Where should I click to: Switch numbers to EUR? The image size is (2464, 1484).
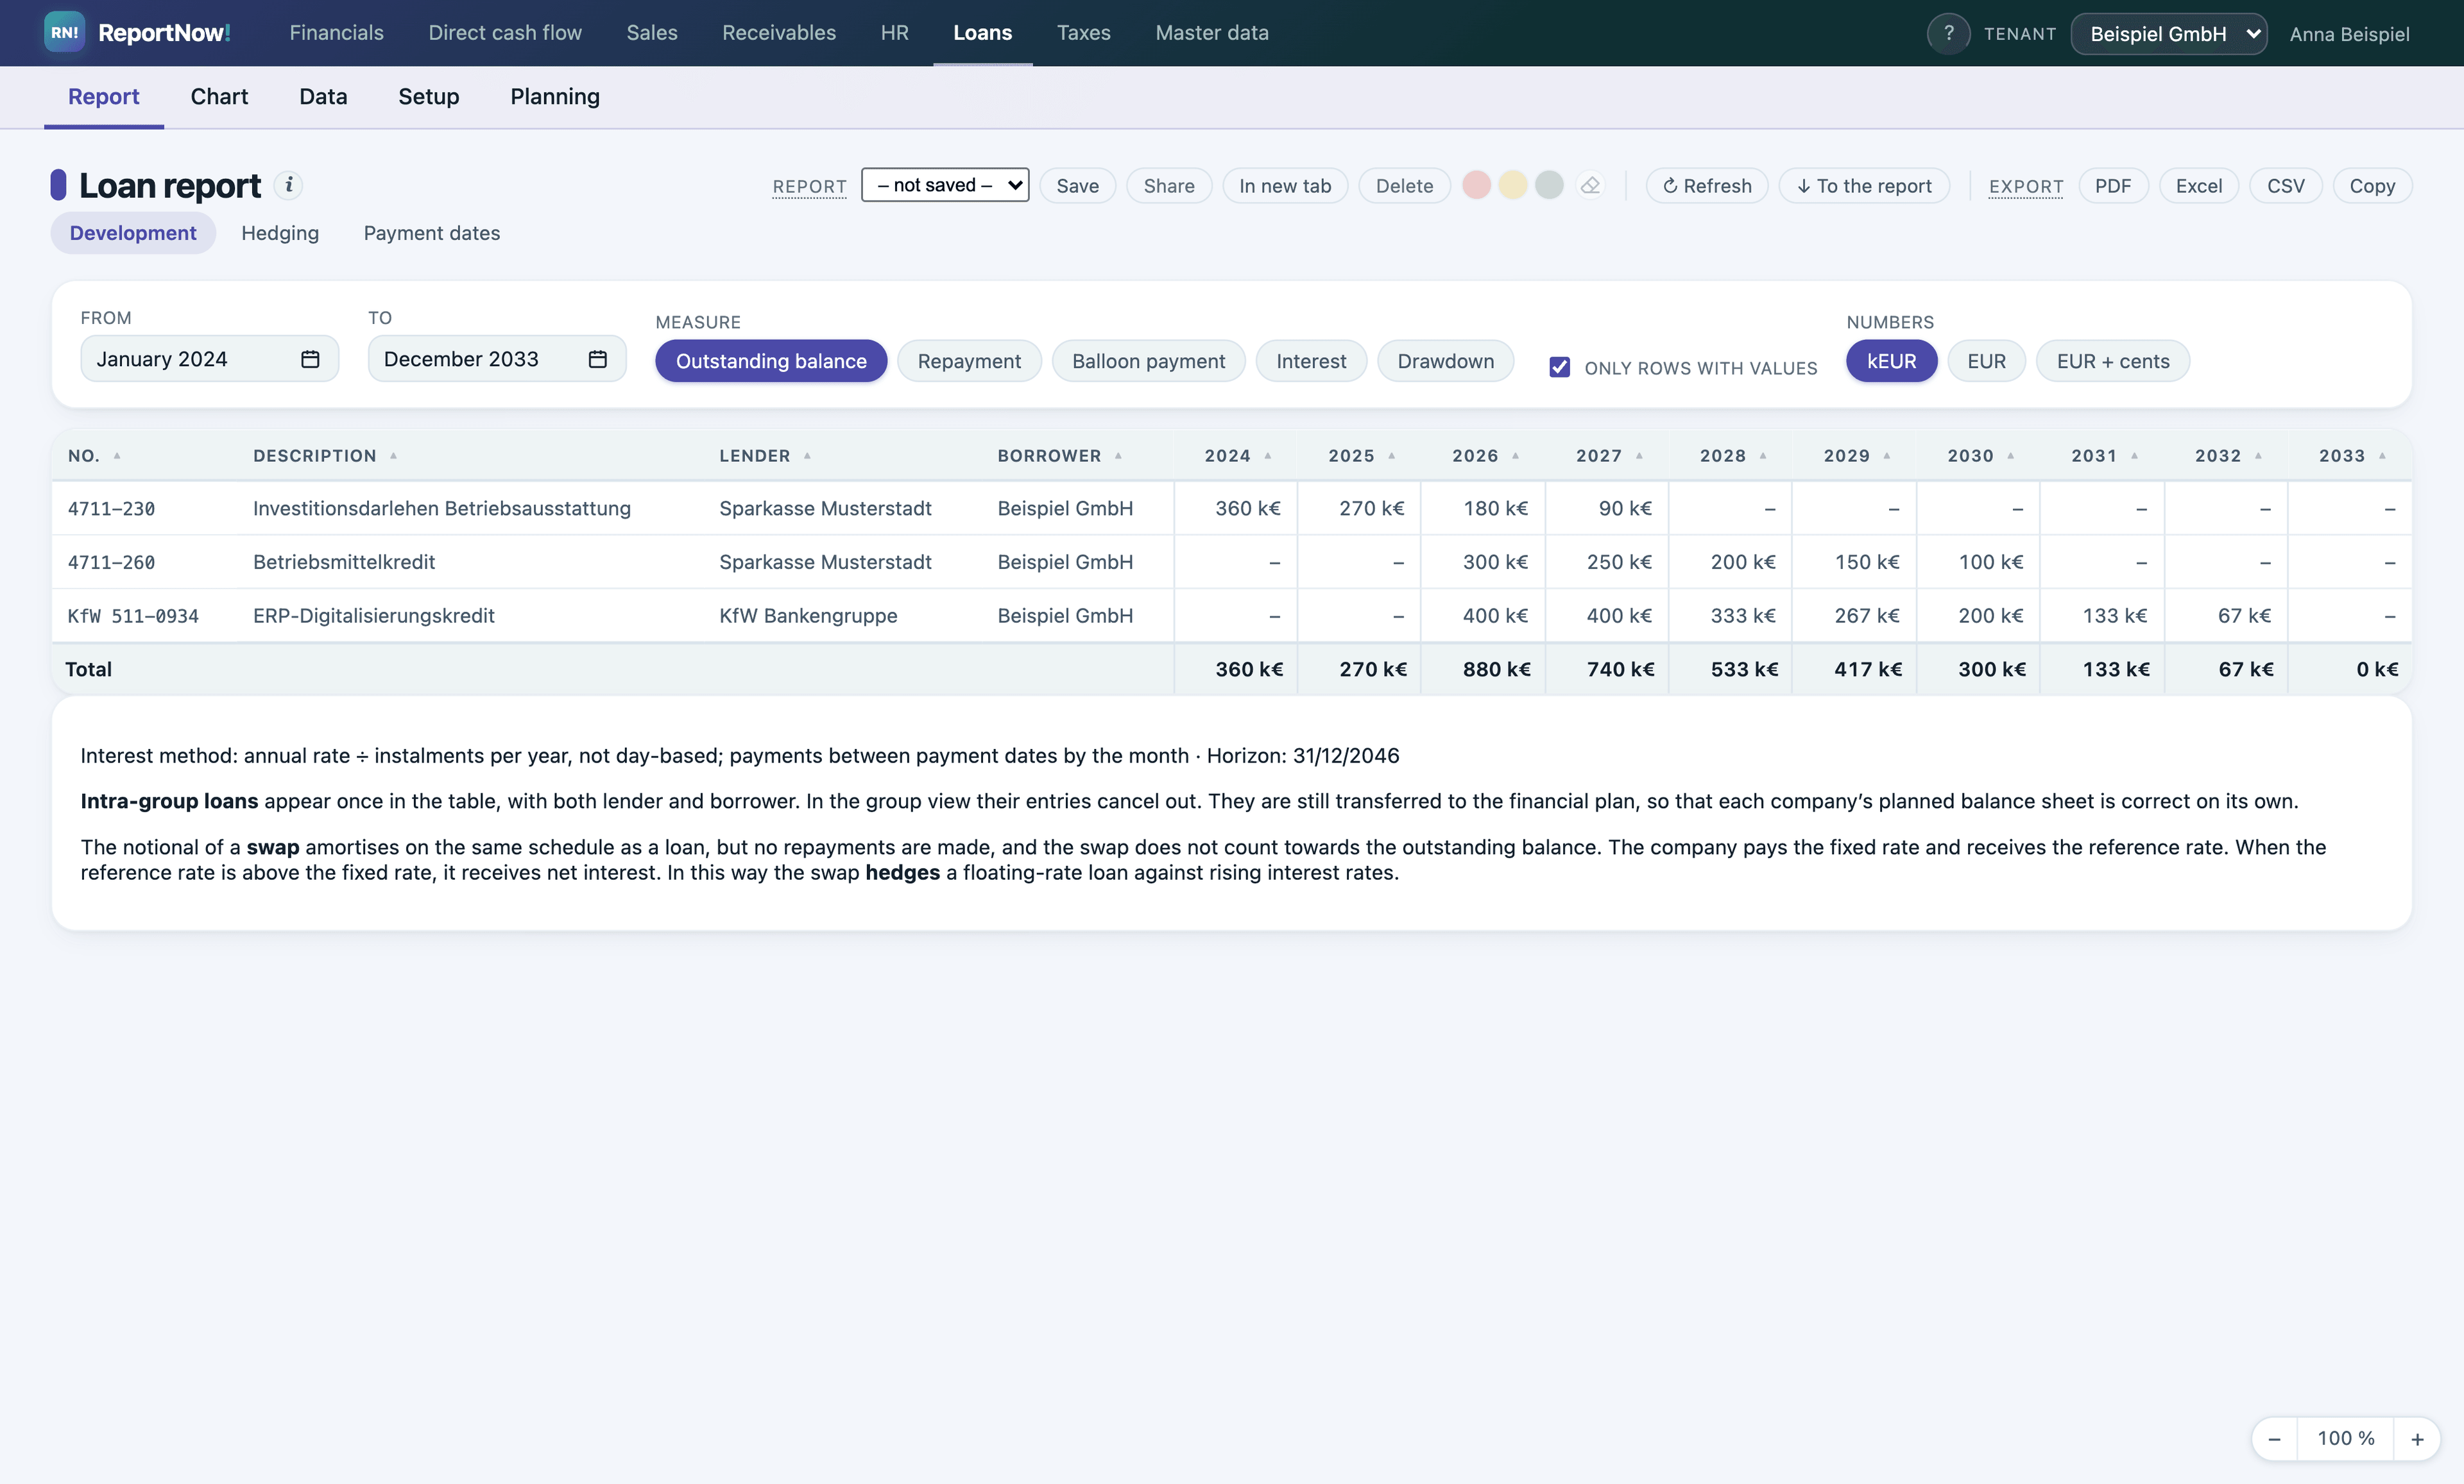[1986, 361]
